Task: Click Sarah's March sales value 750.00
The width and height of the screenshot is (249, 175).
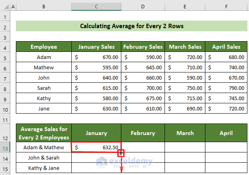Action: click(185, 88)
